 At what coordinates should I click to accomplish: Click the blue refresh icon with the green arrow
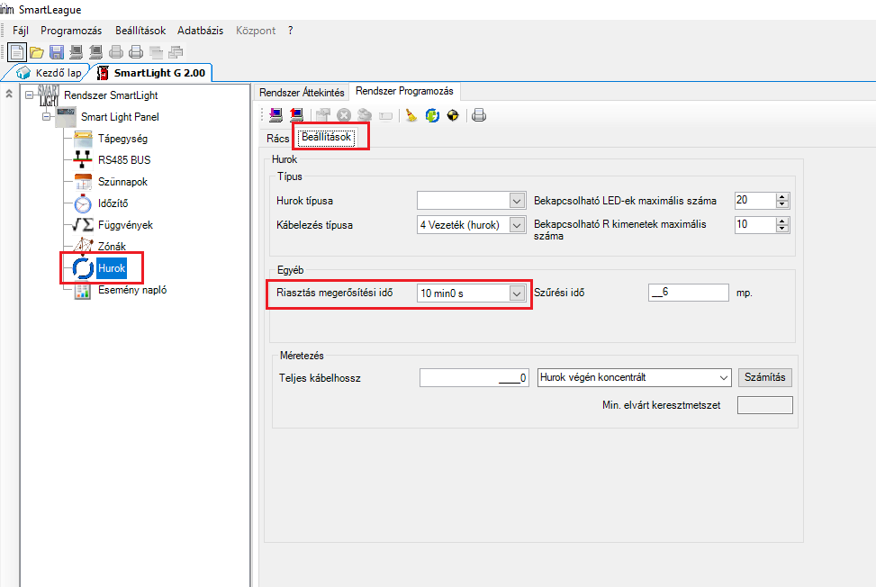coord(432,115)
